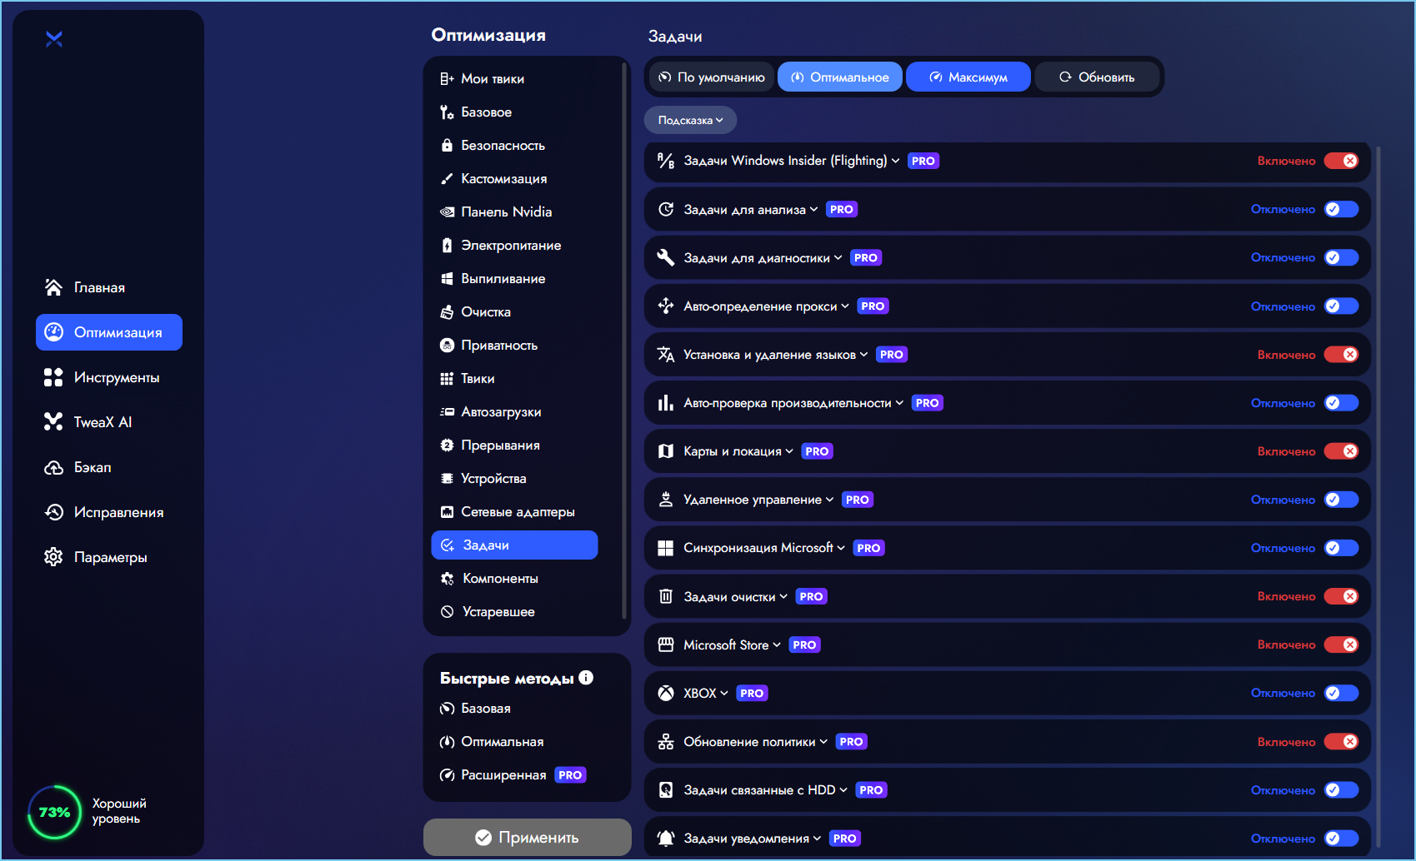Click the bell icon for Задачи уведомления

(x=666, y=839)
